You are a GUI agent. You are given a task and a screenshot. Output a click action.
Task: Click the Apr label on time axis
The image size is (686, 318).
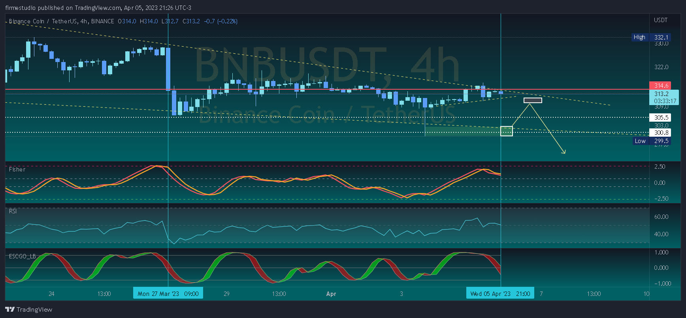pos(331,294)
